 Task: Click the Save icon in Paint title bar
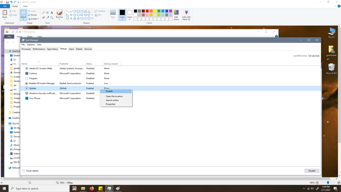point(7,2)
